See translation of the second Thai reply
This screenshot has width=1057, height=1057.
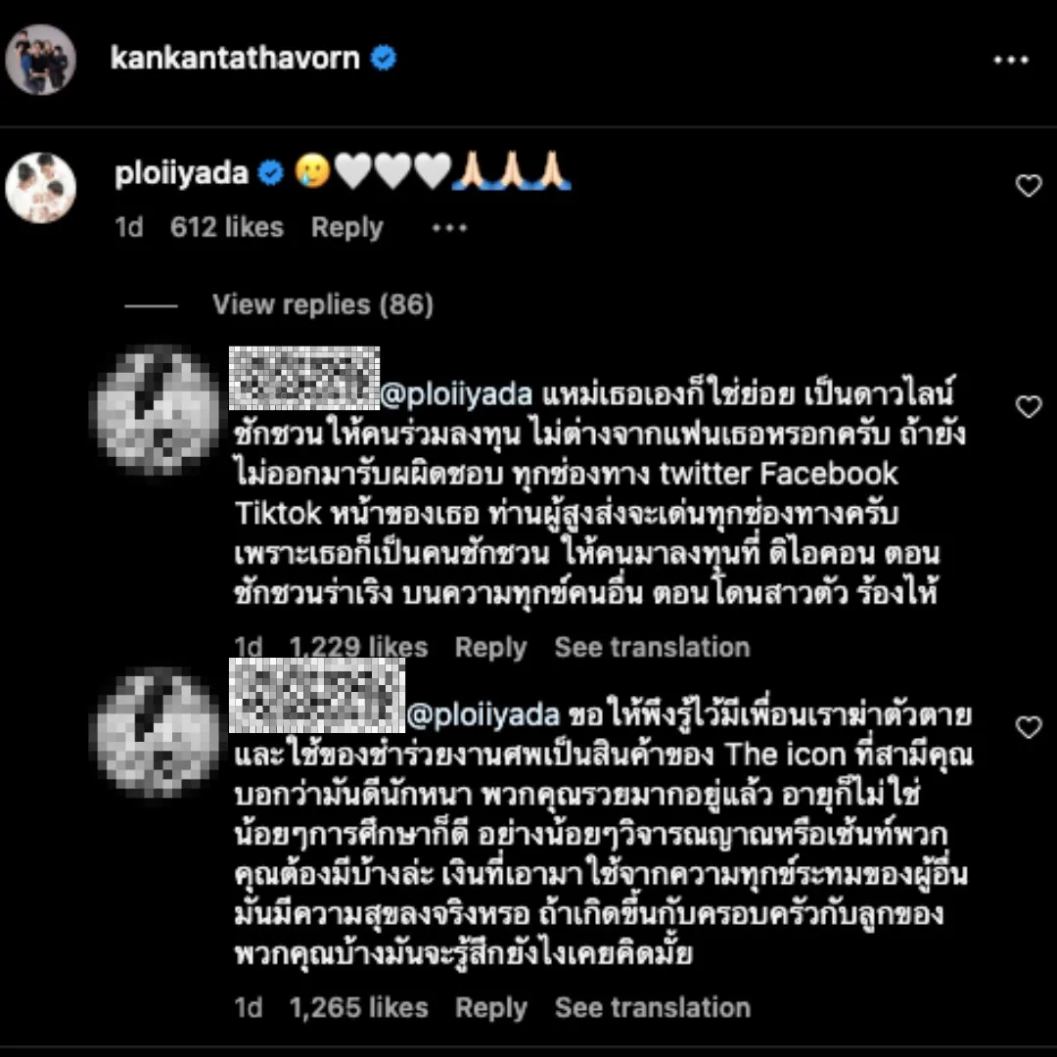[x=652, y=1008]
